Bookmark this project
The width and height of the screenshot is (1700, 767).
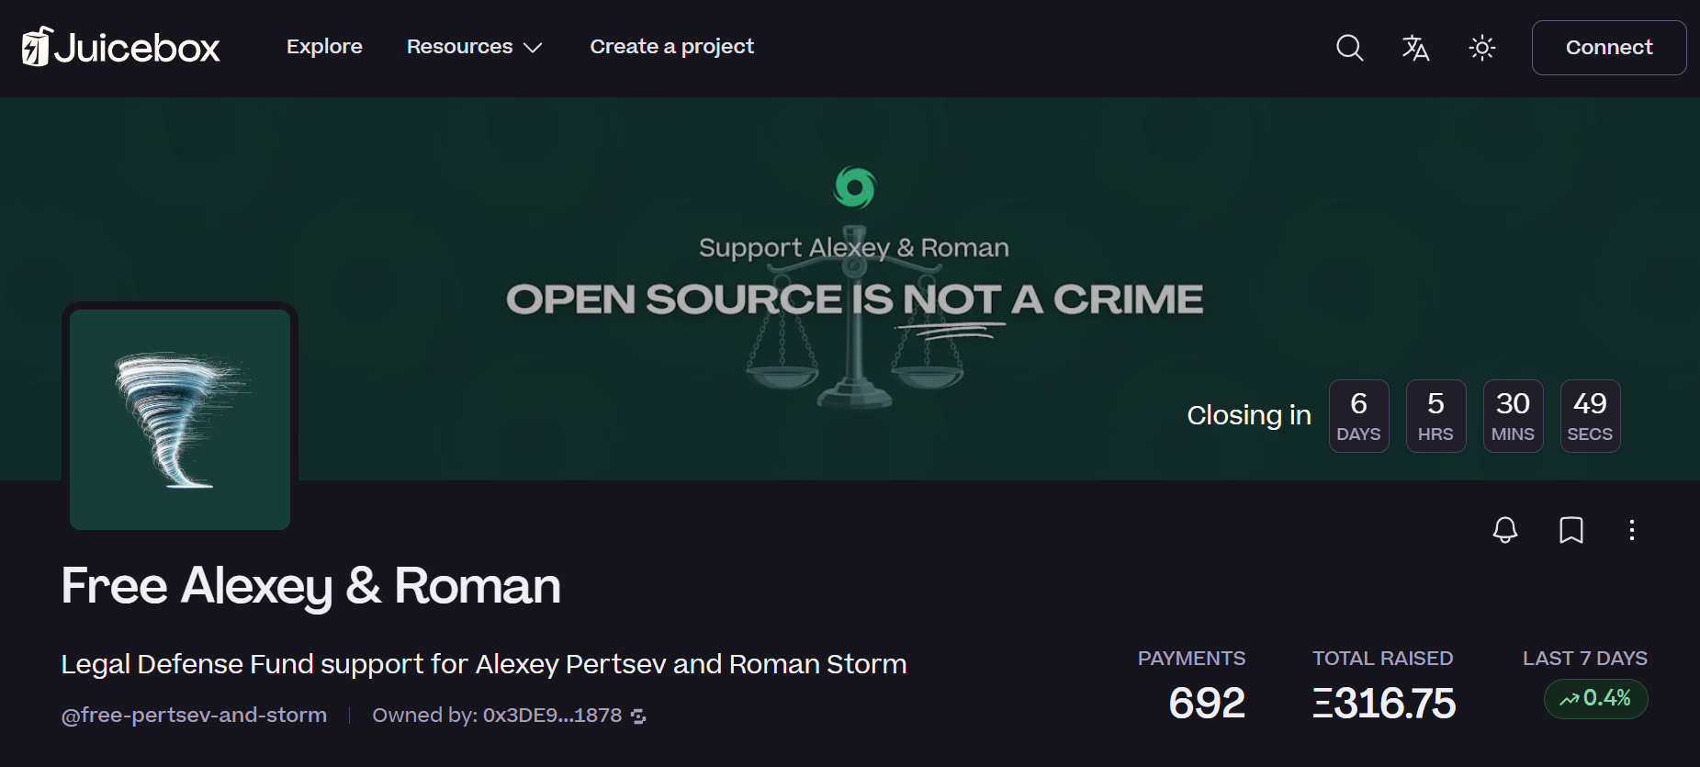(x=1571, y=530)
